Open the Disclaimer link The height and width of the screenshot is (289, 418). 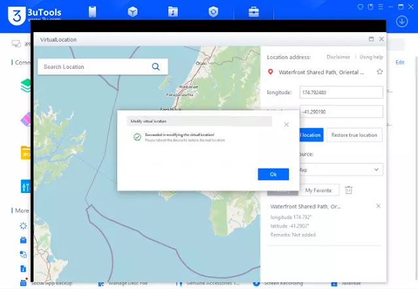(x=338, y=57)
